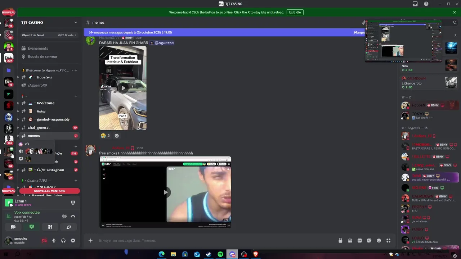Deafen with the headphones icon
Image resolution: width=461 pixels, height=259 pixels.
tap(63, 241)
